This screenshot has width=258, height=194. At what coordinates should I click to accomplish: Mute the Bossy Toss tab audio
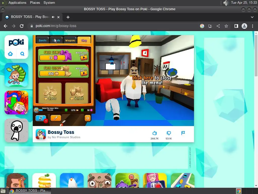click(53, 17)
